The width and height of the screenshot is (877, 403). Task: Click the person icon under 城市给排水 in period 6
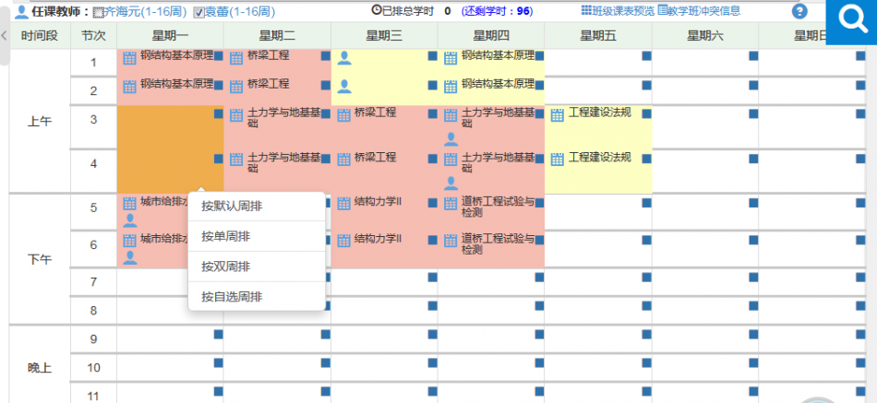coord(129,257)
